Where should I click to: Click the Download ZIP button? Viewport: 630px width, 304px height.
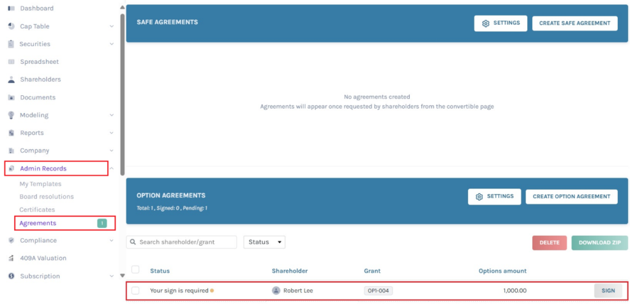(599, 243)
